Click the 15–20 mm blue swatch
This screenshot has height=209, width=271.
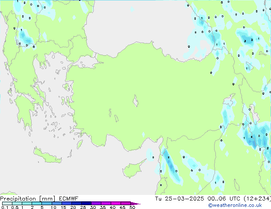click(x=67, y=203)
